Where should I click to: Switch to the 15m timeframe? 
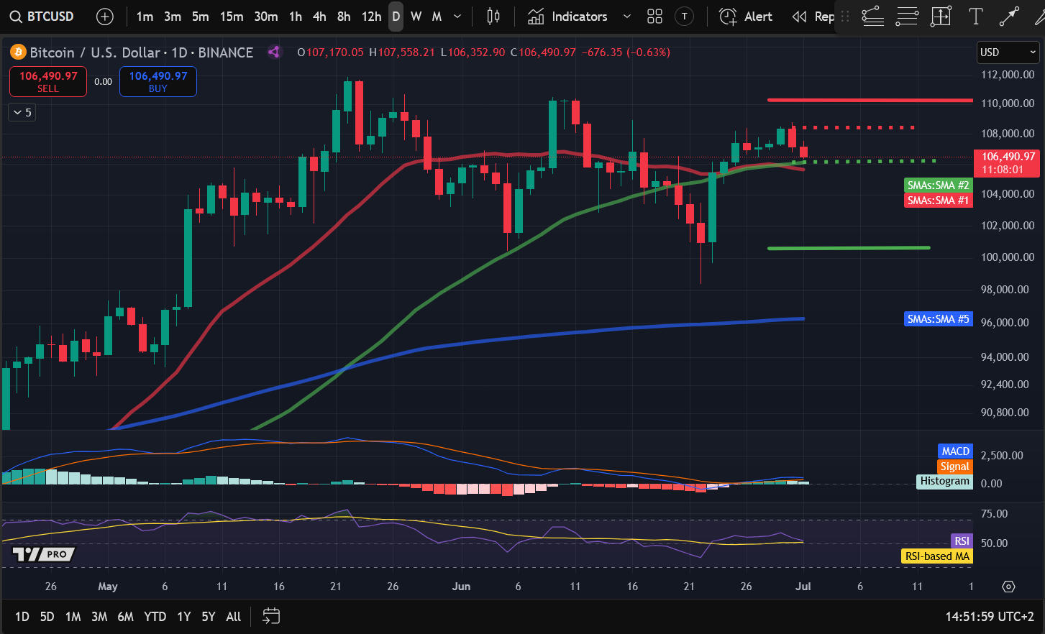(232, 17)
